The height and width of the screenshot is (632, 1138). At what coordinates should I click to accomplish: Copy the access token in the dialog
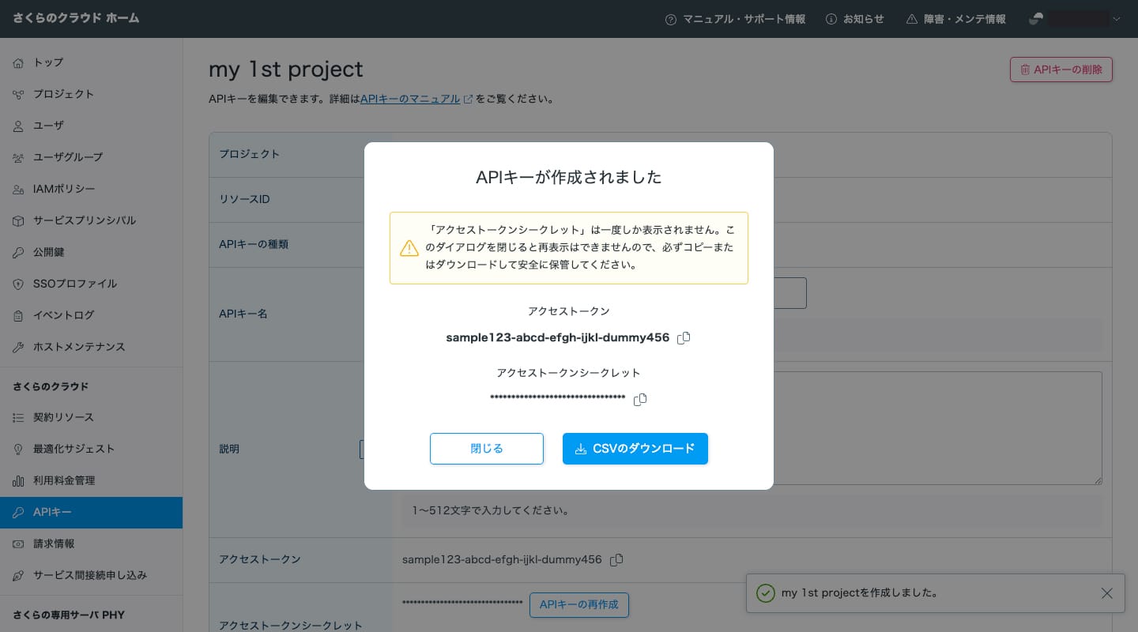click(x=684, y=338)
